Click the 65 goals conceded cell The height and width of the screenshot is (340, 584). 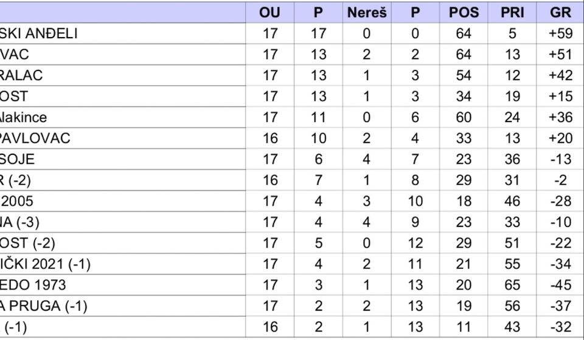[x=512, y=285]
